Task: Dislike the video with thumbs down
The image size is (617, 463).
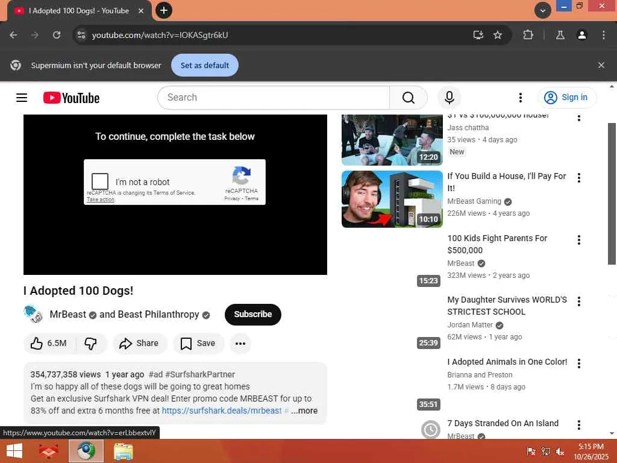Action: tap(91, 343)
